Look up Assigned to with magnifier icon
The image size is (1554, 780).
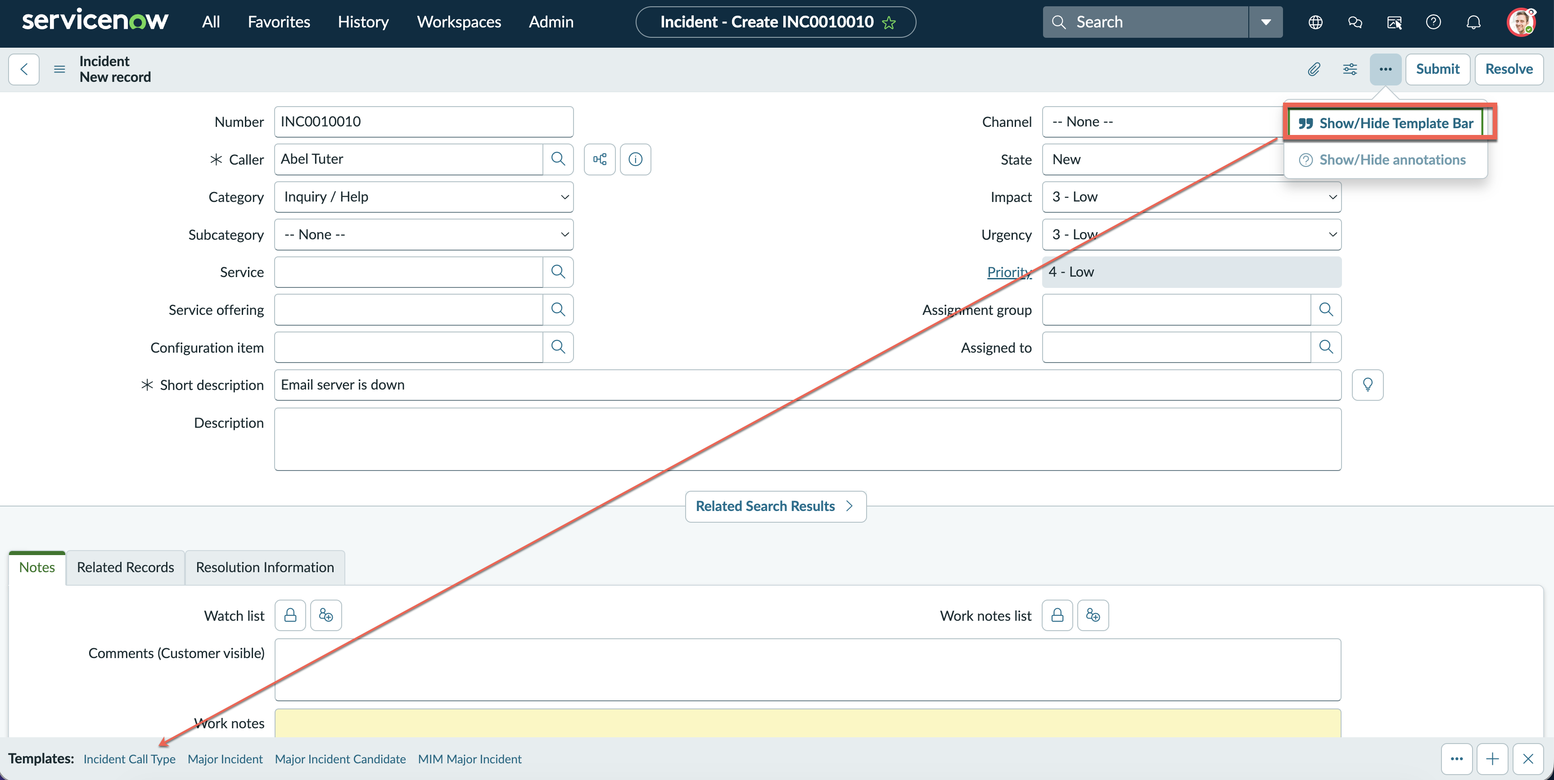point(1326,347)
